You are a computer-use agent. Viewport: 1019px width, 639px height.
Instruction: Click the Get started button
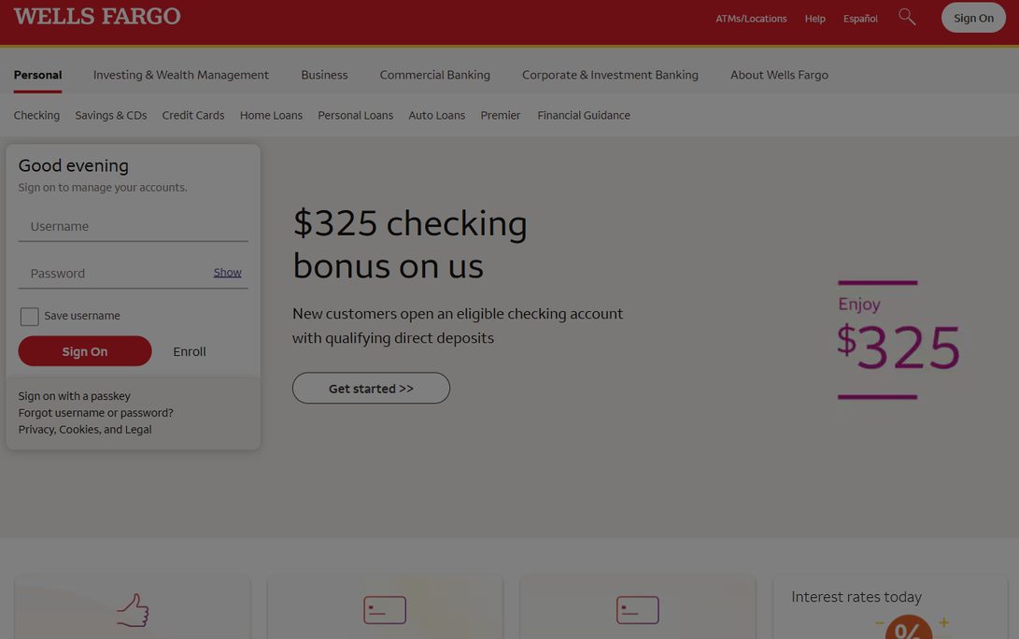pyautogui.click(x=371, y=388)
